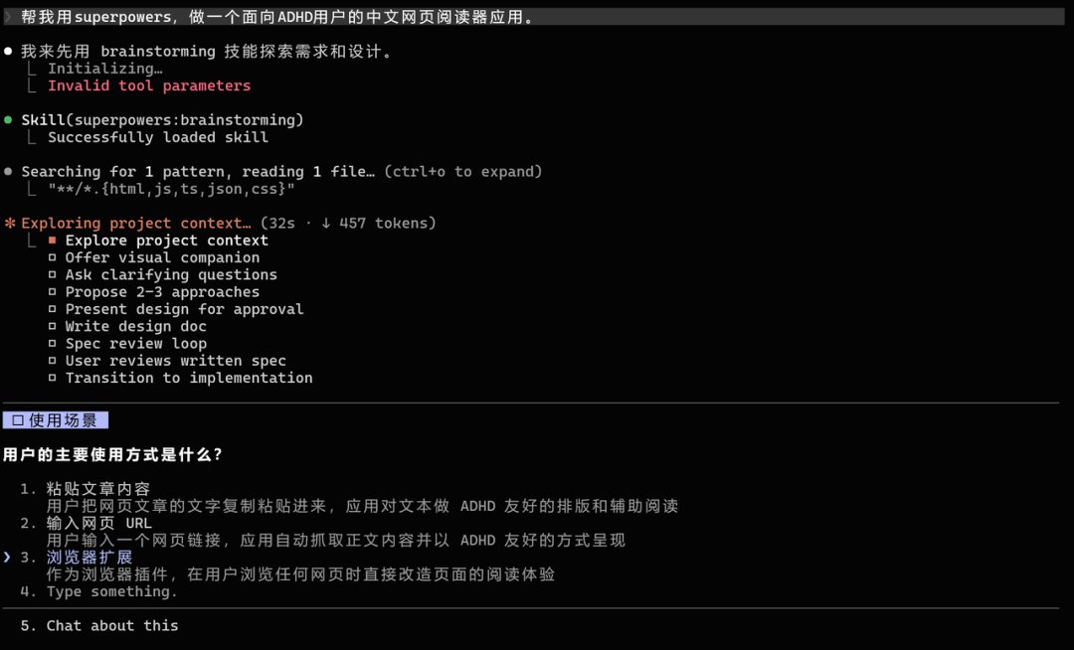1074x650 pixels.
Task: Expand the (ctrl+o to expand) hint
Action: pos(463,172)
